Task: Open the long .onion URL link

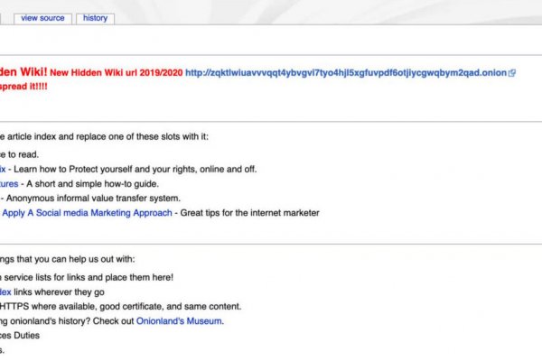Action: pos(345,73)
